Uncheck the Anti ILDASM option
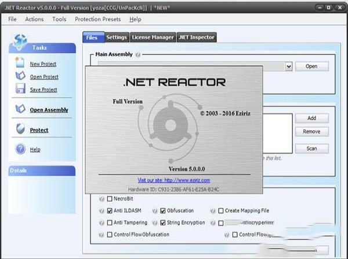348x259 pixels. point(110,210)
